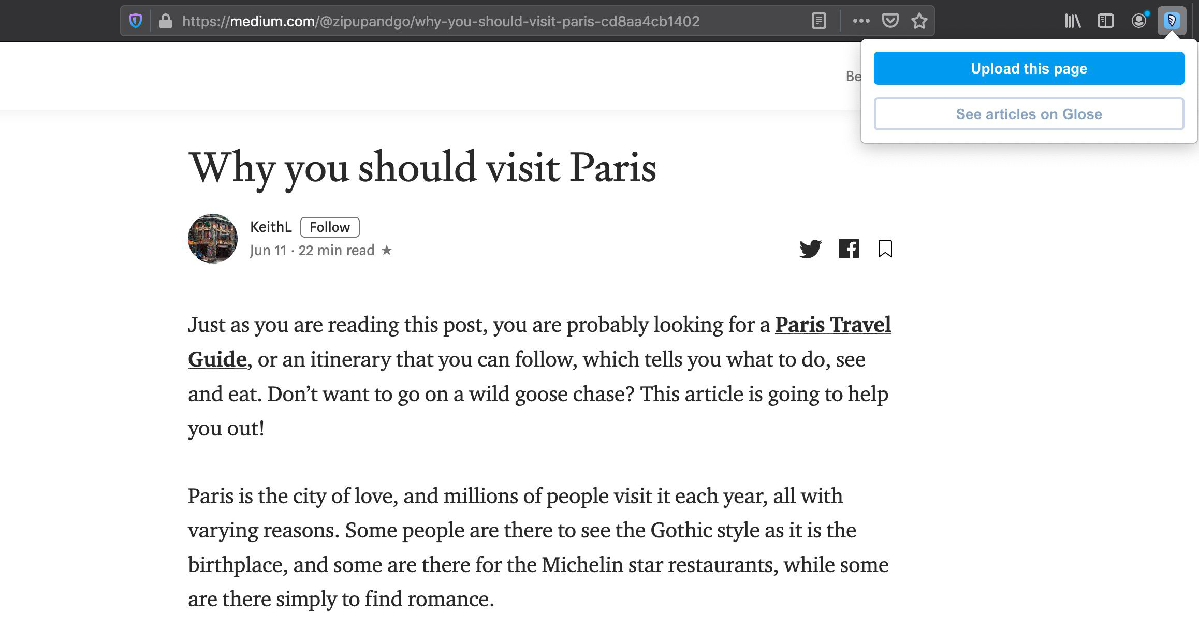1199x642 pixels.
Task: Bookmark the story with the ribbon icon
Action: coord(885,249)
